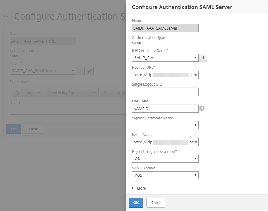Screen dimensions: 268x211
Task: Open the Saved Policy Expressions dropdown
Action: [x=71, y=93]
